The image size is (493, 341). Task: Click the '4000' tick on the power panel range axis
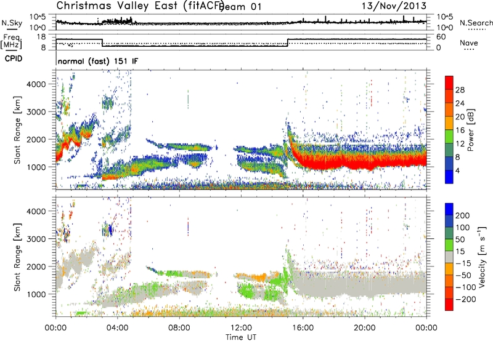(36, 84)
